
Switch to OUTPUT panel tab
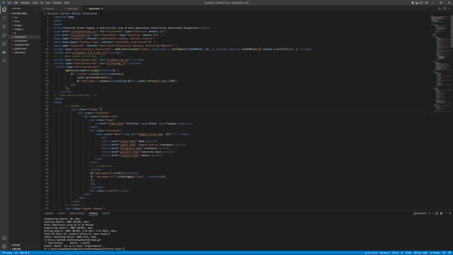coord(61,213)
